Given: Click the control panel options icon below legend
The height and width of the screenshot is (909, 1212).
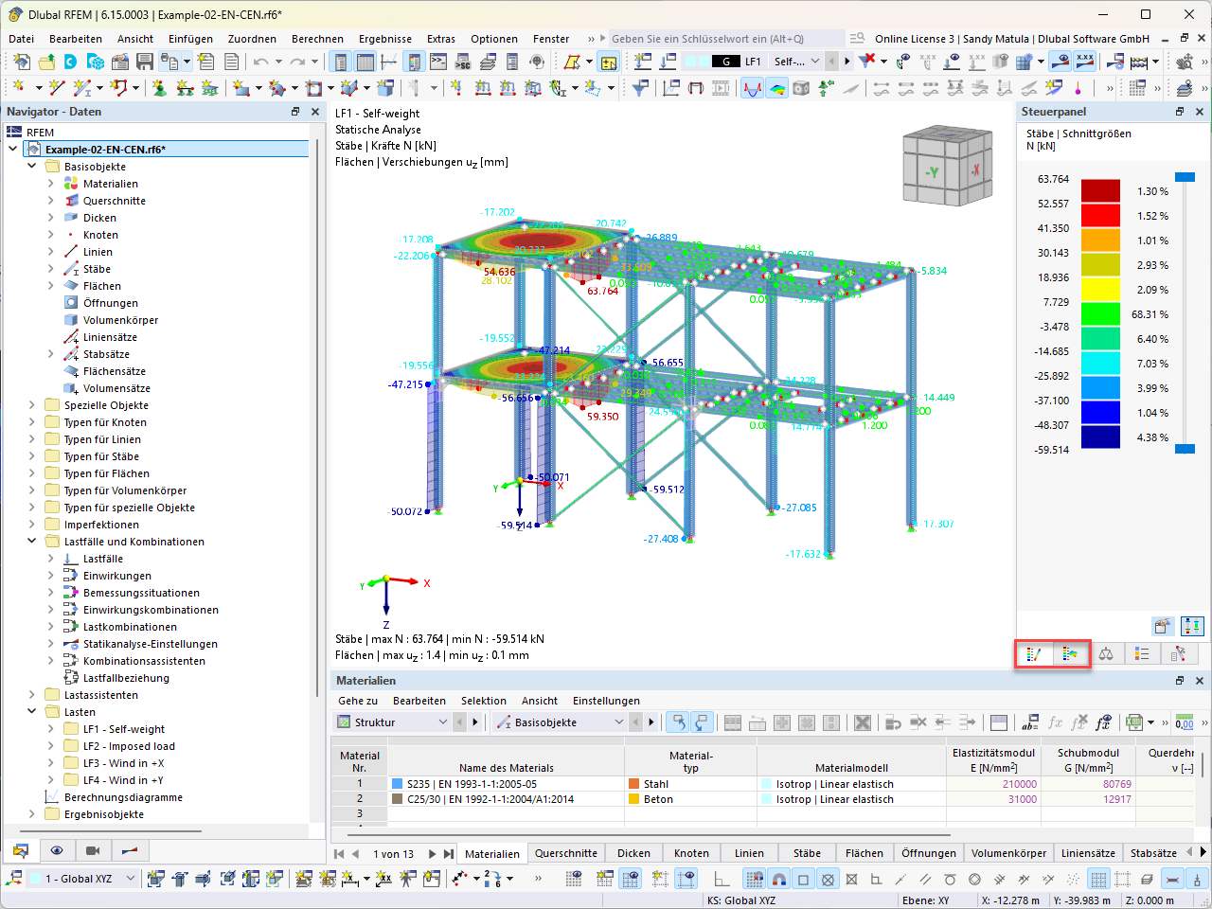Looking at the screenshot, I should [1162, 626].
